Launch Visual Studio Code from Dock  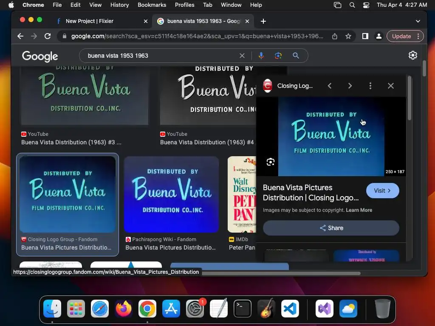click(290, 309)
